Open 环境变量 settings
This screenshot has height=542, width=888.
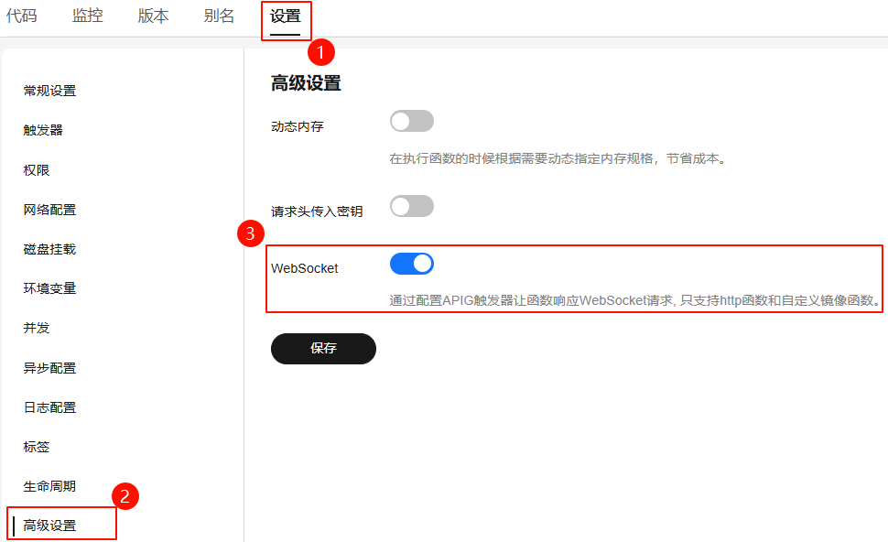(x=49, y=288)
